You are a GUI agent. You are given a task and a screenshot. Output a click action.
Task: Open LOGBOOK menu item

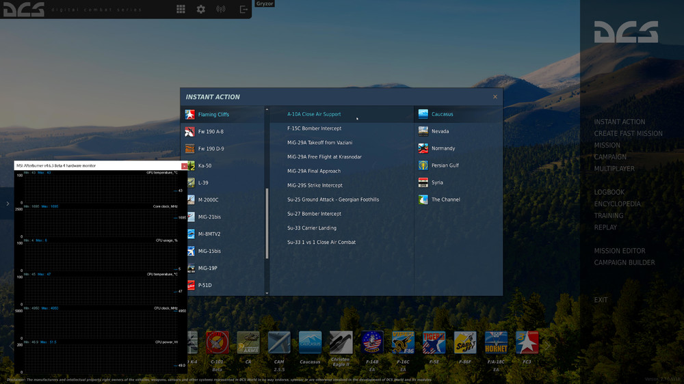pyautogui.click(x=609, y=192)
